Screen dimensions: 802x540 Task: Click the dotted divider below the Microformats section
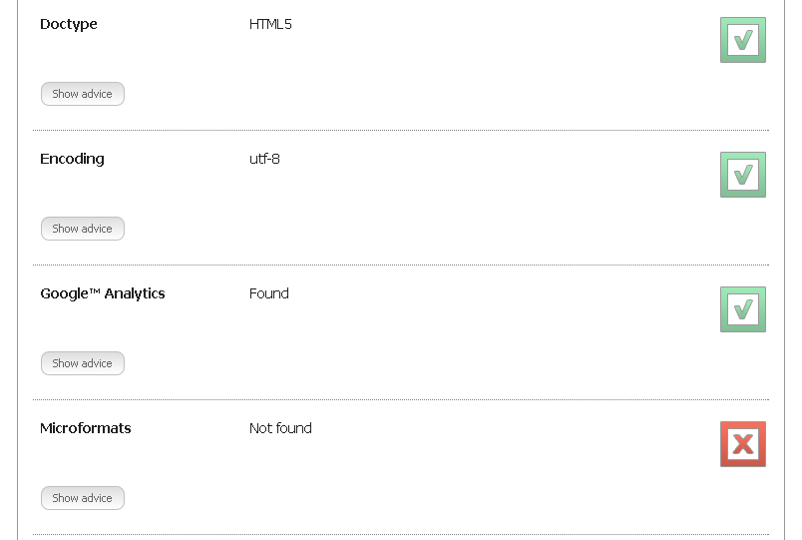[401, 534]
